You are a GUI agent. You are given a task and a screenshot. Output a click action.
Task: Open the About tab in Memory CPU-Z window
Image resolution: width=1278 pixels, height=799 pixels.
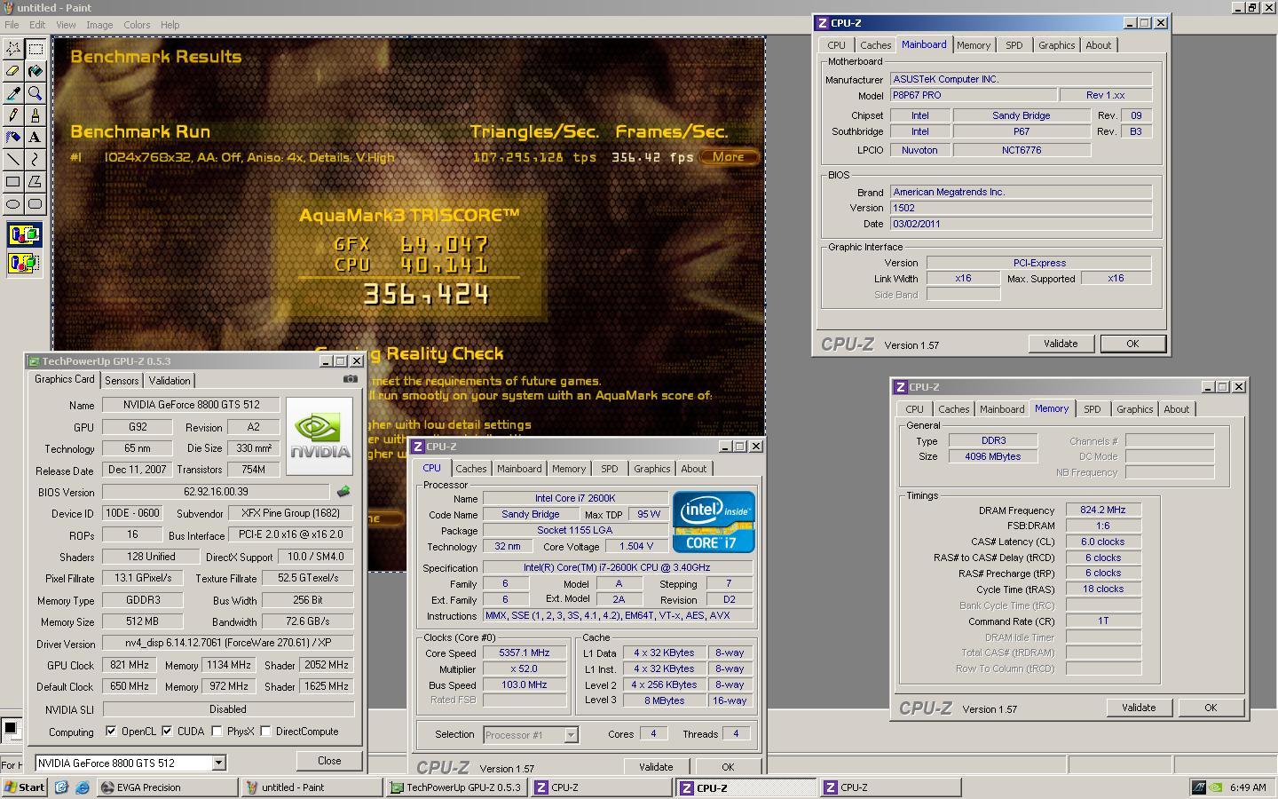(x=1177, y=409)
